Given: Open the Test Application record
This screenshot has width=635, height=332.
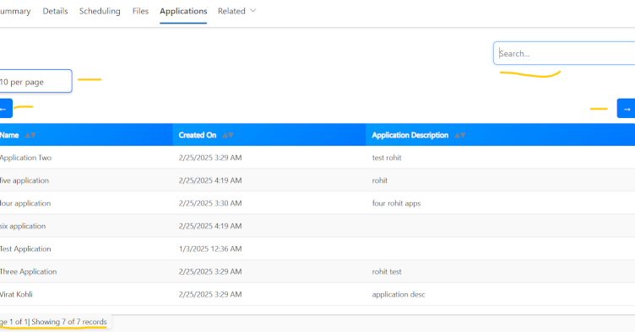Looking at the screenshot, I should [25, 249].
